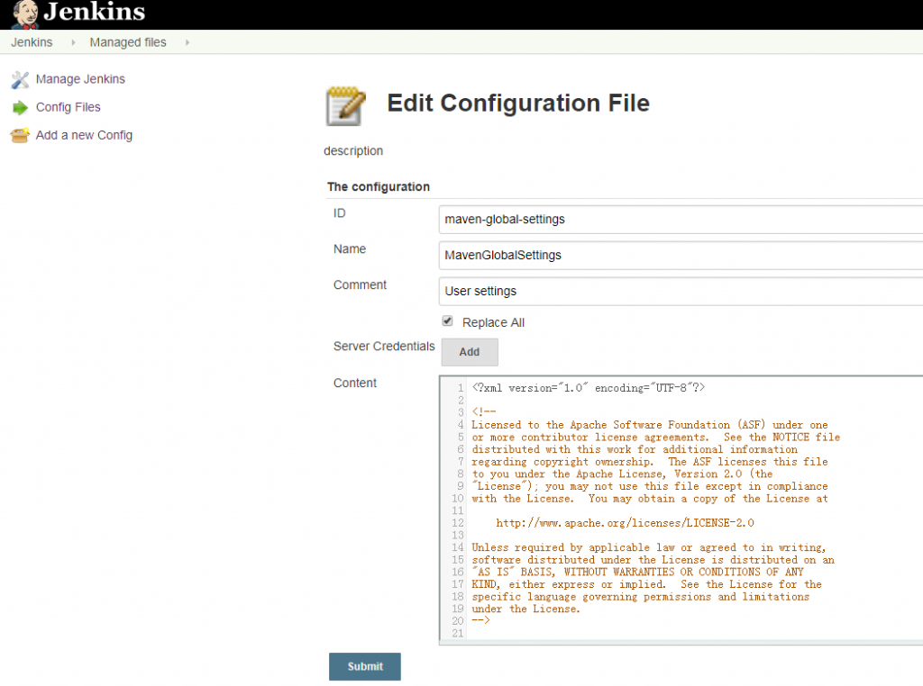Click the 'Unless required by applicable law' line

pyautogui.click(x=648, y=547)
